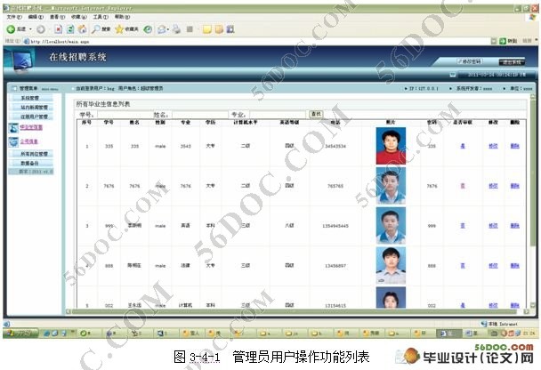Click the photo thumbnail in first row

391,146
